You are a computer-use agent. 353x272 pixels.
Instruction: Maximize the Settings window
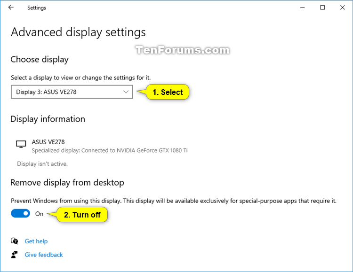coord(322,8)
